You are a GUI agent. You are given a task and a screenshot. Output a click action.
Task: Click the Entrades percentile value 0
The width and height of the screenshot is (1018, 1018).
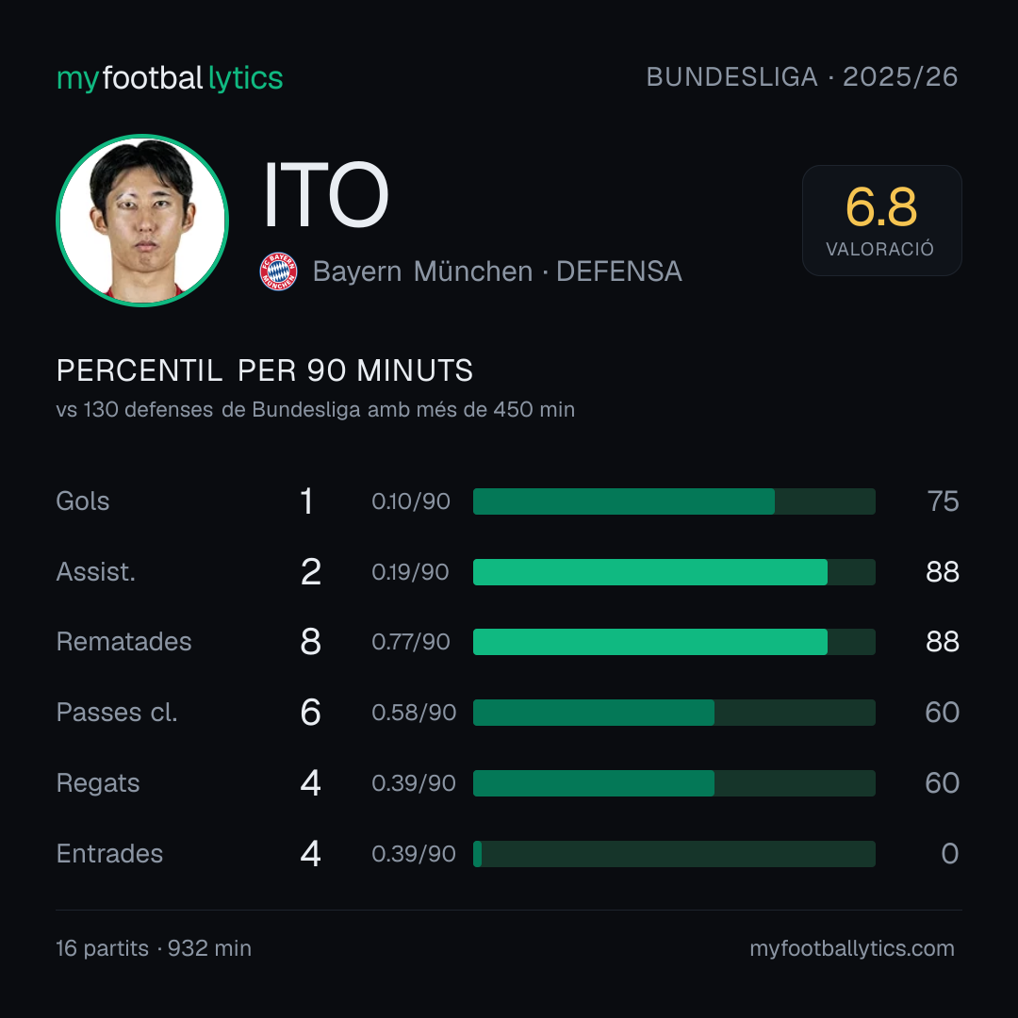(950, 854)
